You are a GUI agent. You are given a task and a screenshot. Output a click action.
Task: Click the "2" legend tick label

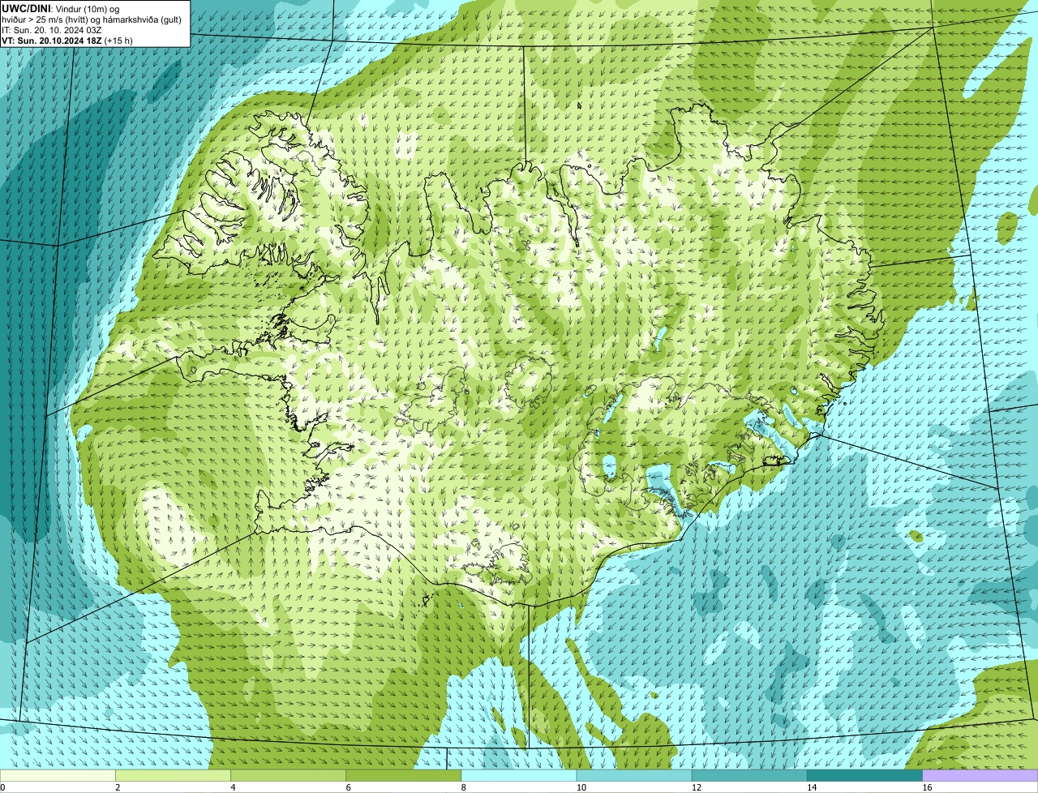coord(118,787)
